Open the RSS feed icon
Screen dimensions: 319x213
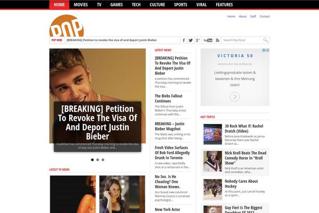tap(217, 40)
